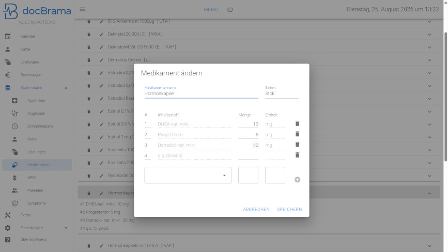The width and height of the screenshot is (448, 252).
Task: Collapse the expanded Hormonkapsel row
Action: (x=429, y=194)
